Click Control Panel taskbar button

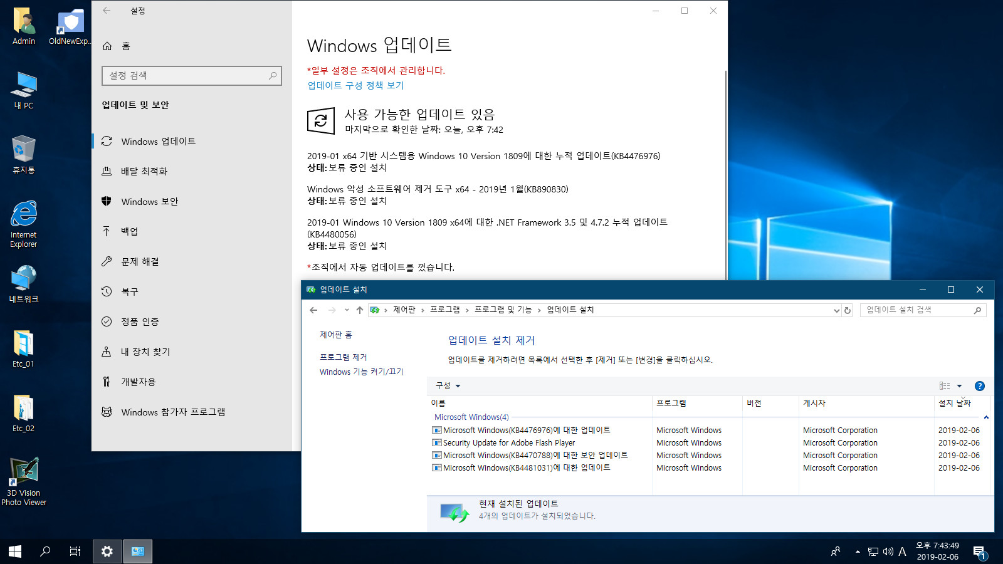click(x=138, y=551)
